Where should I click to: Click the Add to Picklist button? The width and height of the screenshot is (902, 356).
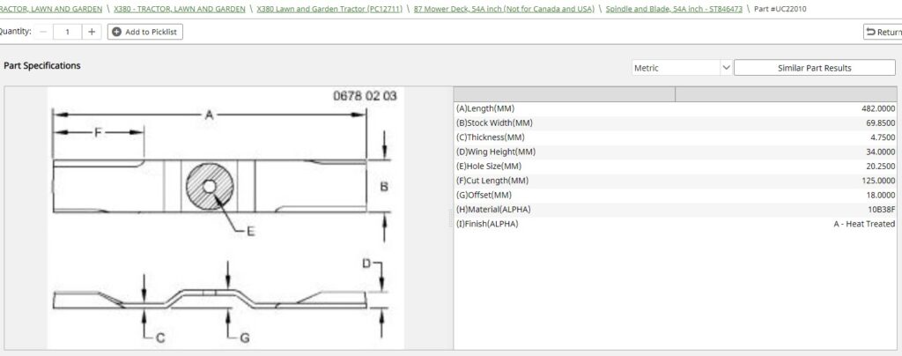pos(145,32)
